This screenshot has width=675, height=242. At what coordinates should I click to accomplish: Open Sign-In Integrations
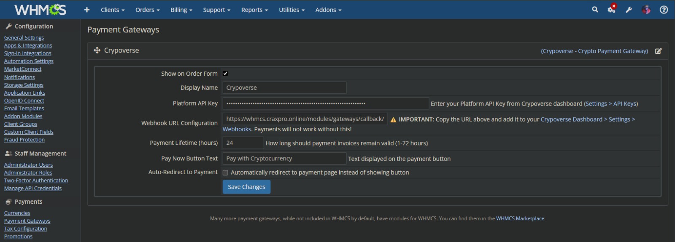coord(28,53)
